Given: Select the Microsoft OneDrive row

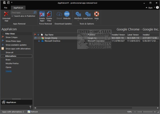Looking at the screenshot, I should click(x=96, y=41).
